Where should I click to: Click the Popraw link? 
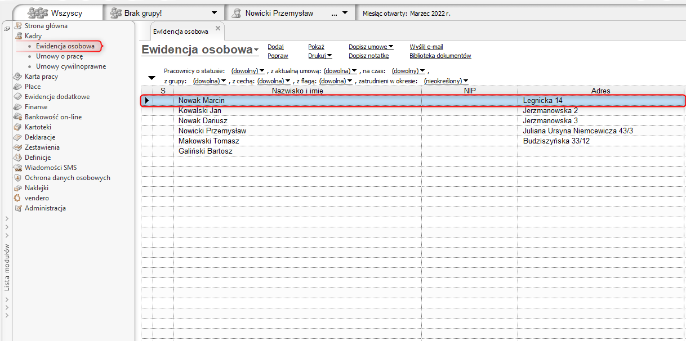click(x=278, y=56)
